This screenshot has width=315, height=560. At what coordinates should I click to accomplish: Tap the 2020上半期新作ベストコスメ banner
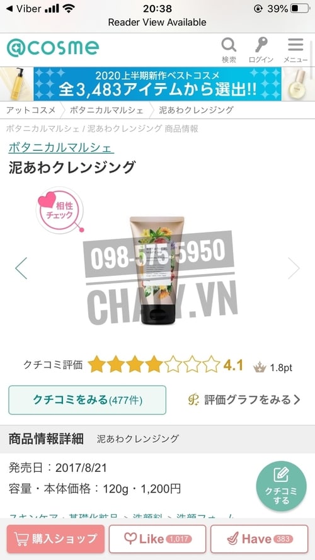point(157,84)
